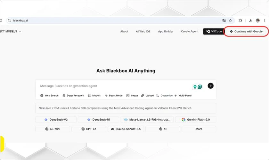Select o3-mini model
Viewport: 269px width, 160px height.
point(53,129)
